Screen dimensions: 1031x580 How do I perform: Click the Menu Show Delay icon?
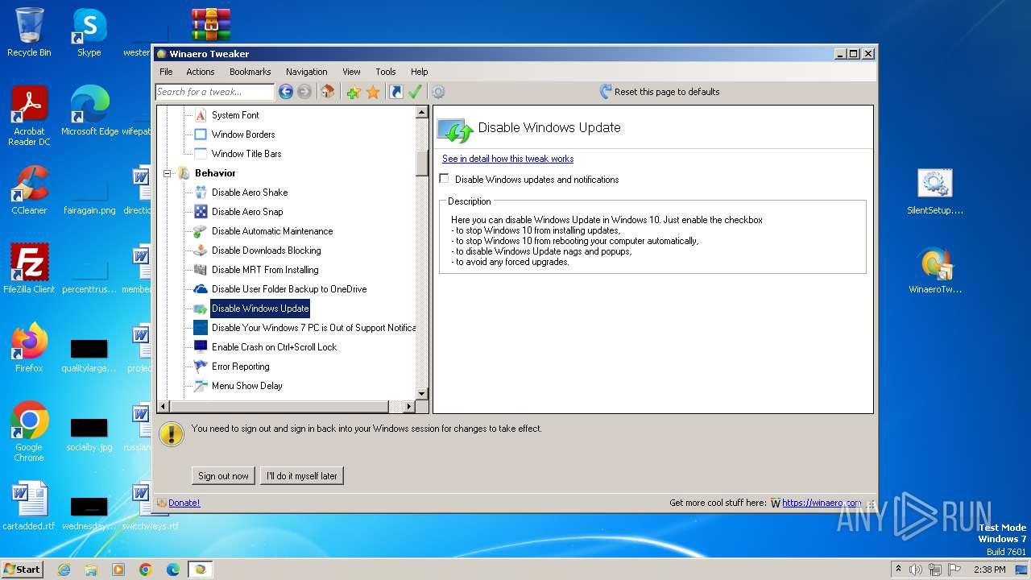tap(201, 386)
